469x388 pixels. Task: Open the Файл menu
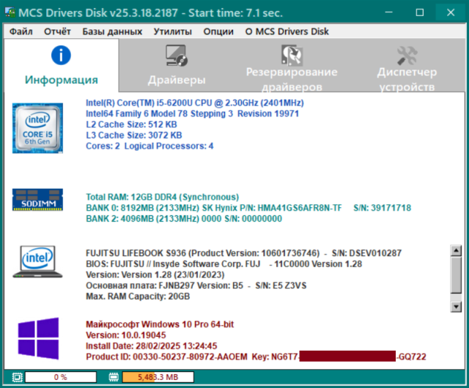[21, 31]
